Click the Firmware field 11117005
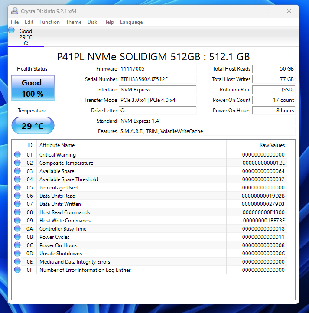309x313 pixels. tap(157, 69)
